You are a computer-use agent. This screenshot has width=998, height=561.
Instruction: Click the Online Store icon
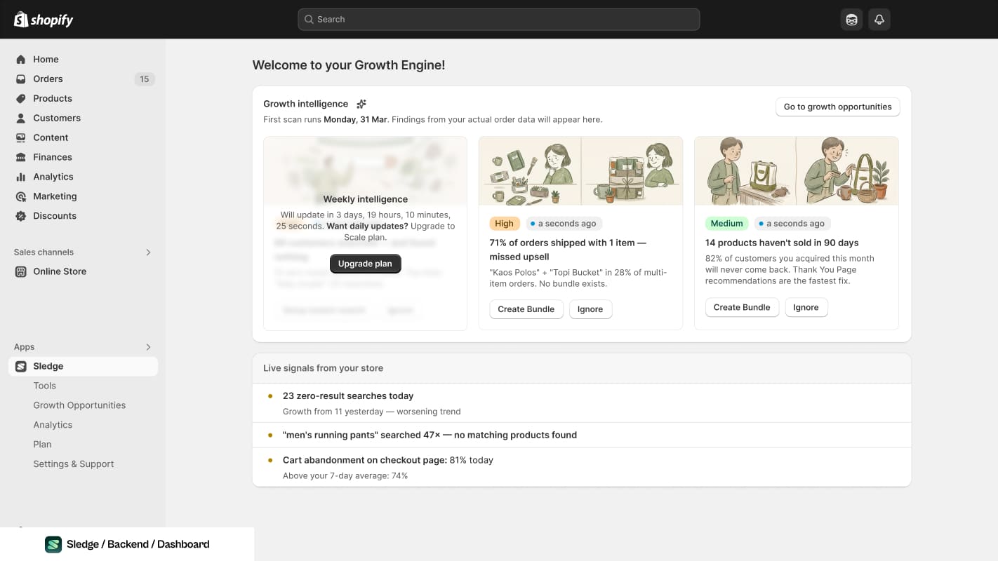[x=21, y=272]
